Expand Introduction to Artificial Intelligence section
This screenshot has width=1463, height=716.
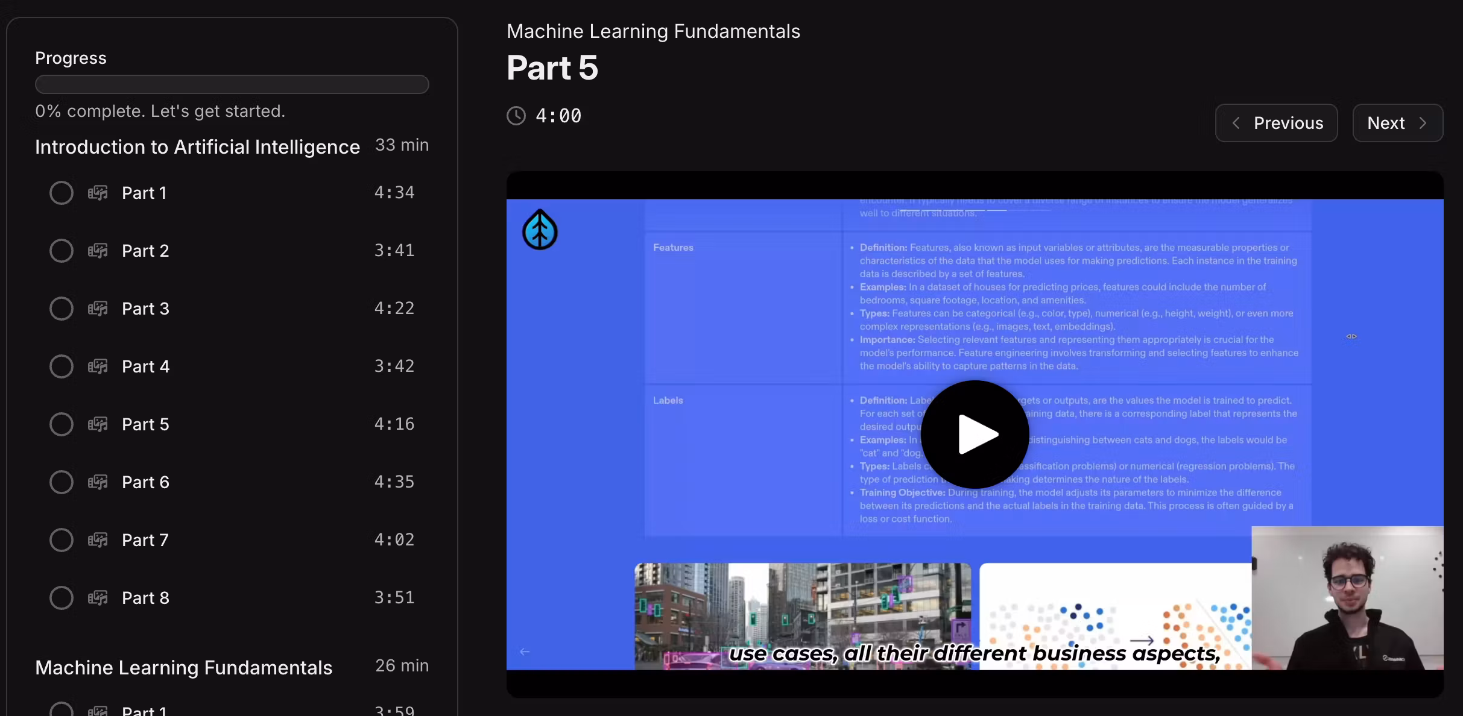point(197,146)
